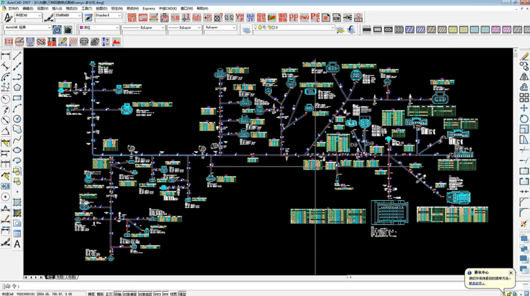Open the lineweight ByLayer dropdown
This screenshot has width=530, height=296.
[x=184, y=28]
